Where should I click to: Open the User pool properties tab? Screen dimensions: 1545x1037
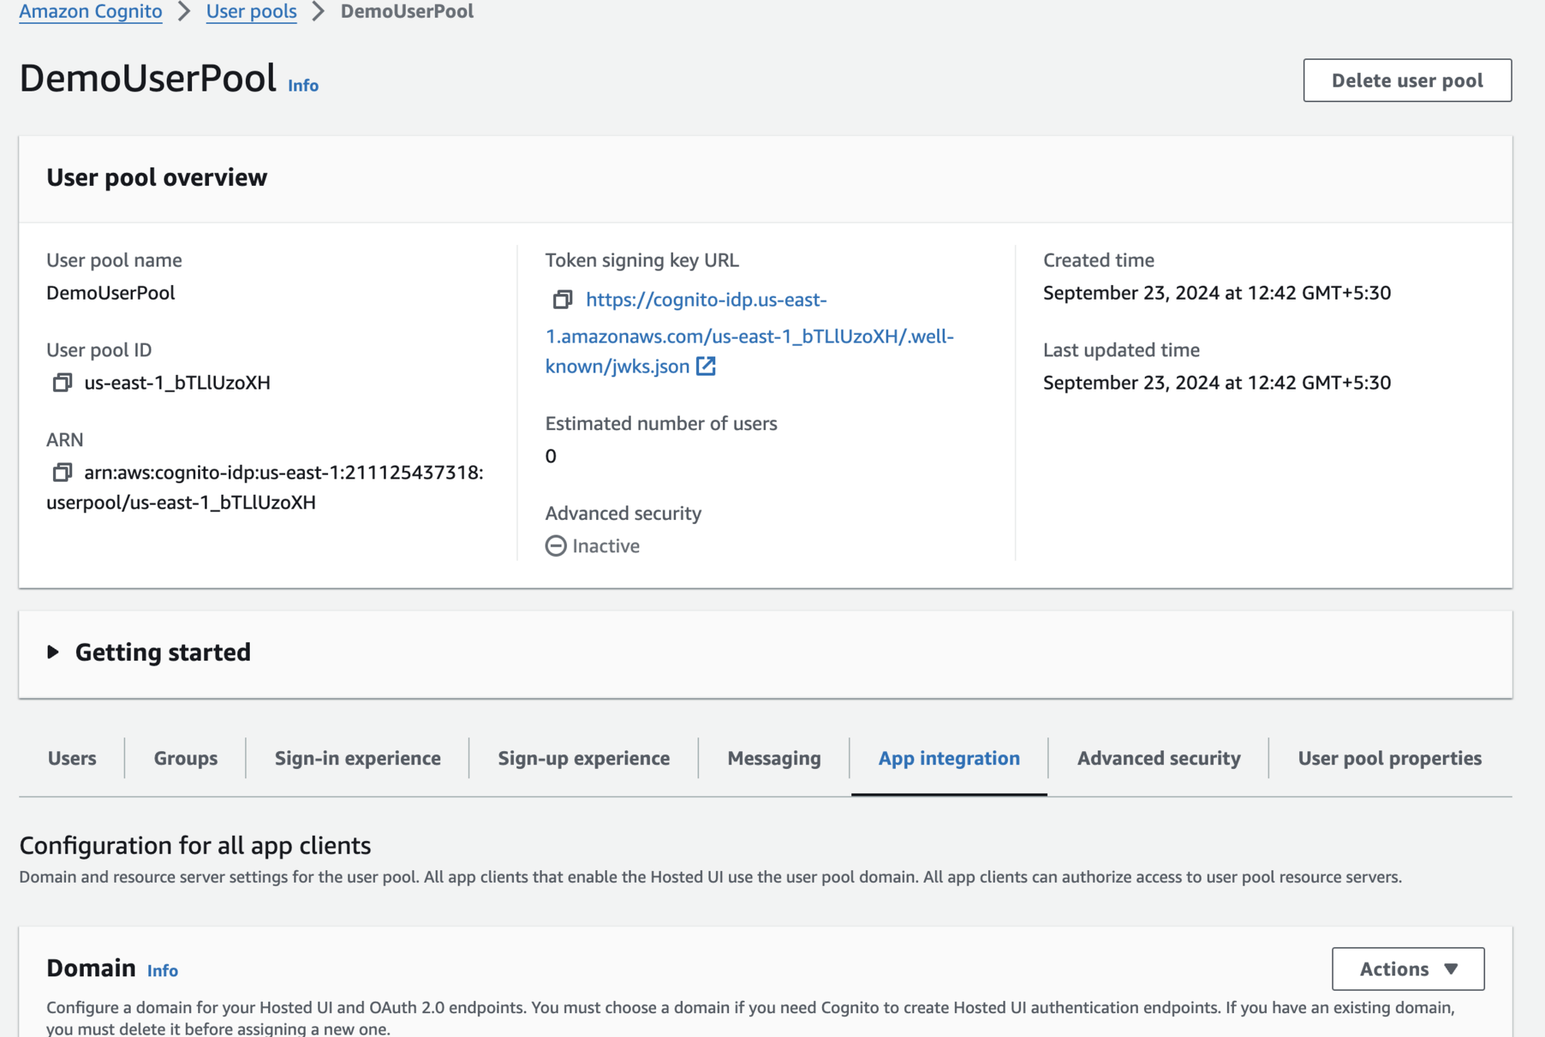coord(1389,758)
